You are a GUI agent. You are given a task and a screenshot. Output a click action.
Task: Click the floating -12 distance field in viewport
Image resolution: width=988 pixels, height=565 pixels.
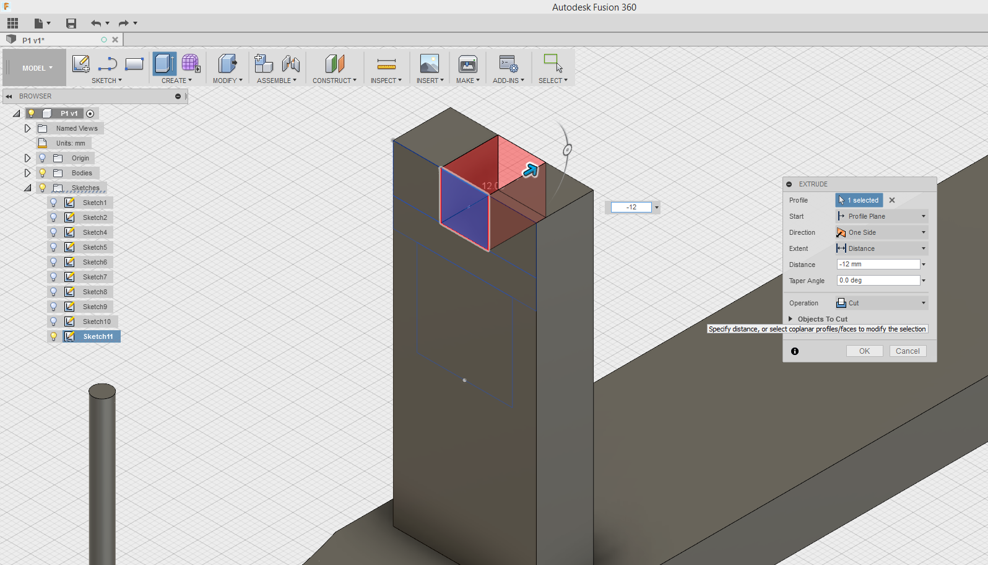(x=631, y=208)
